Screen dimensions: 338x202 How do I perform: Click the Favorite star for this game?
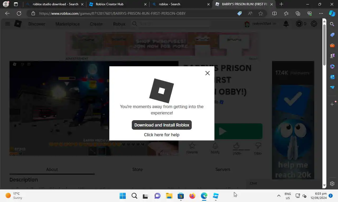[192, 148]
